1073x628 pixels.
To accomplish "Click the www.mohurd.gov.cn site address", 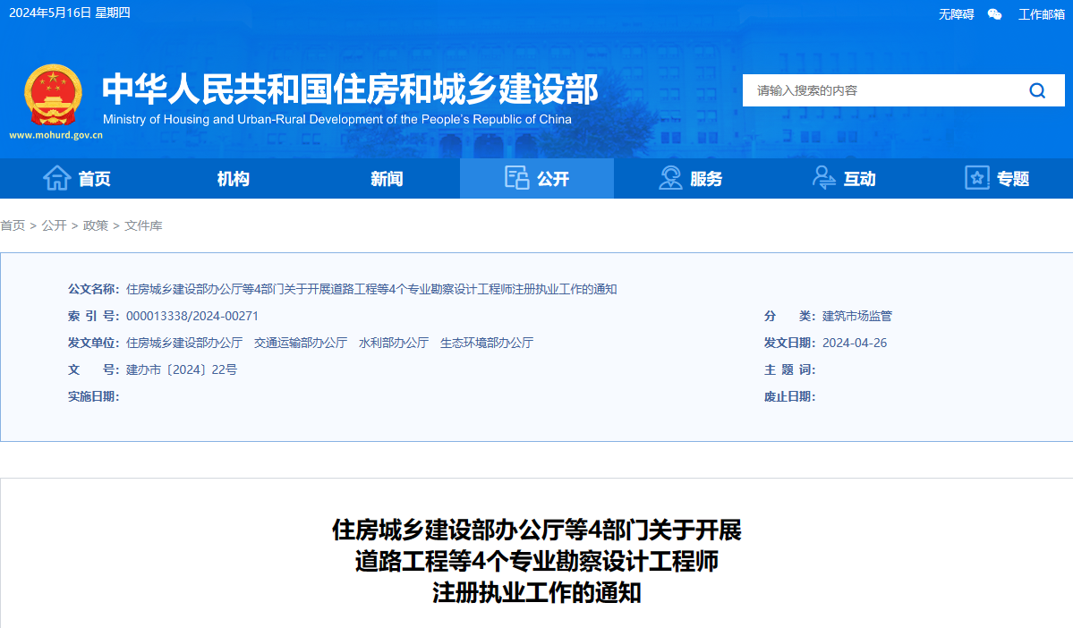I will (55, 136).
